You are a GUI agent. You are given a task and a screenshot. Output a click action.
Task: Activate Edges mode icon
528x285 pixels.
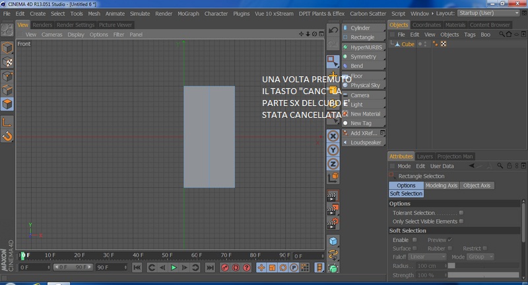click(7, 90)
